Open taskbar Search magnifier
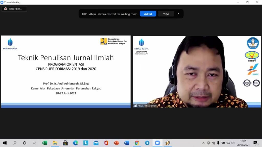Image resolution: width=262 pixels, height=147 pixels. 15,143
